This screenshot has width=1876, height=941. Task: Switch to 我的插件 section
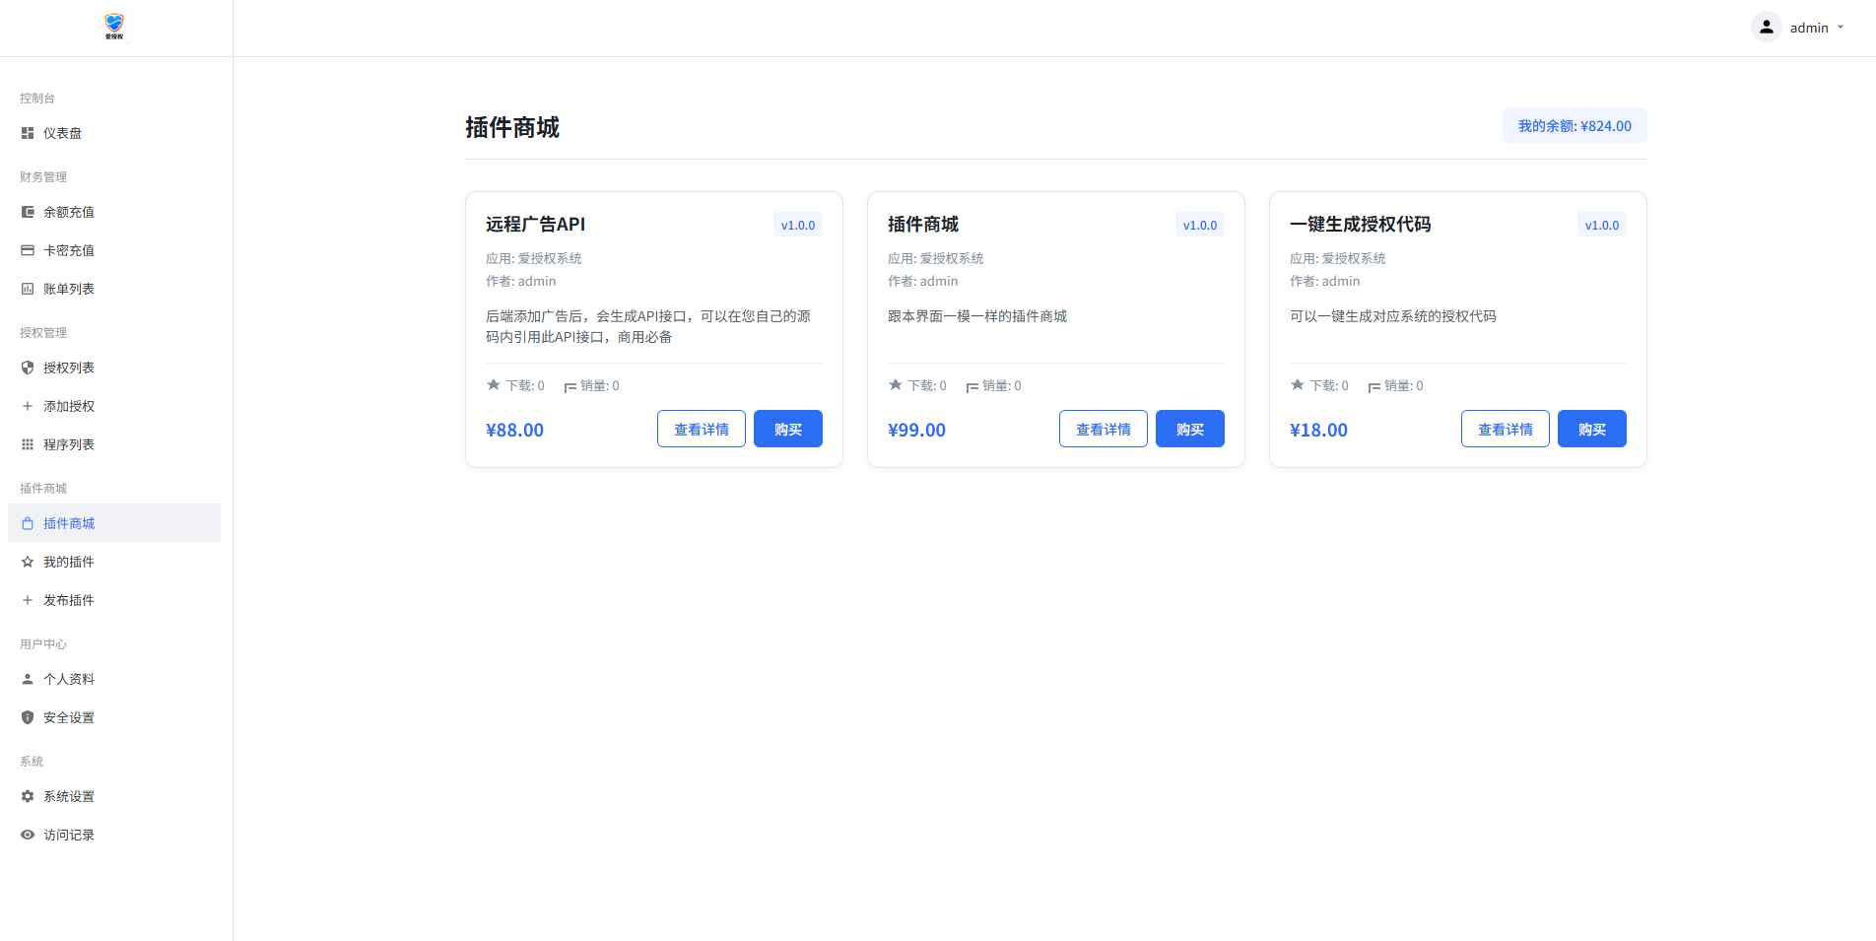(x=68, y=562)
